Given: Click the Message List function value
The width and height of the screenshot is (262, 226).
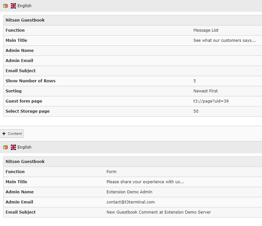Looking at the screenshot, I should [x=206, y=30].
